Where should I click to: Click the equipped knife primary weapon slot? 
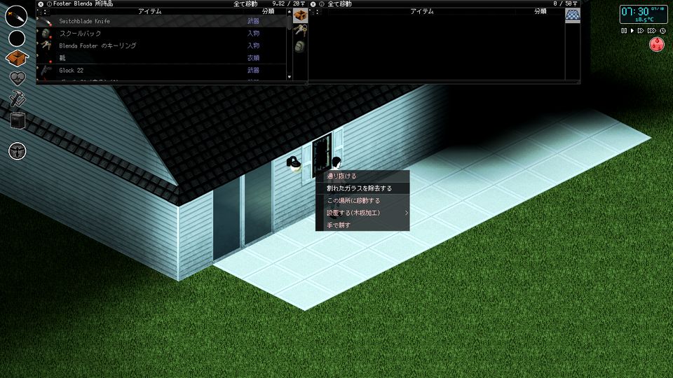click(16, 16)
